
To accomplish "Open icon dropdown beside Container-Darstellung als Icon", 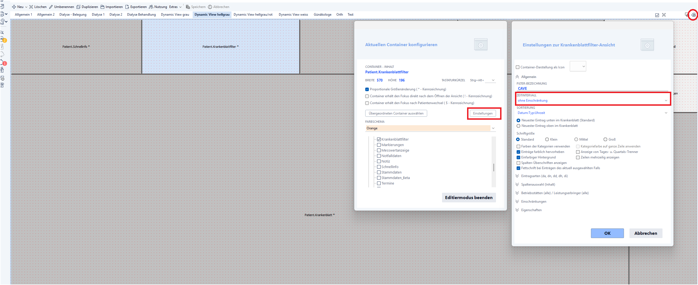I will (x=578, y=66).
